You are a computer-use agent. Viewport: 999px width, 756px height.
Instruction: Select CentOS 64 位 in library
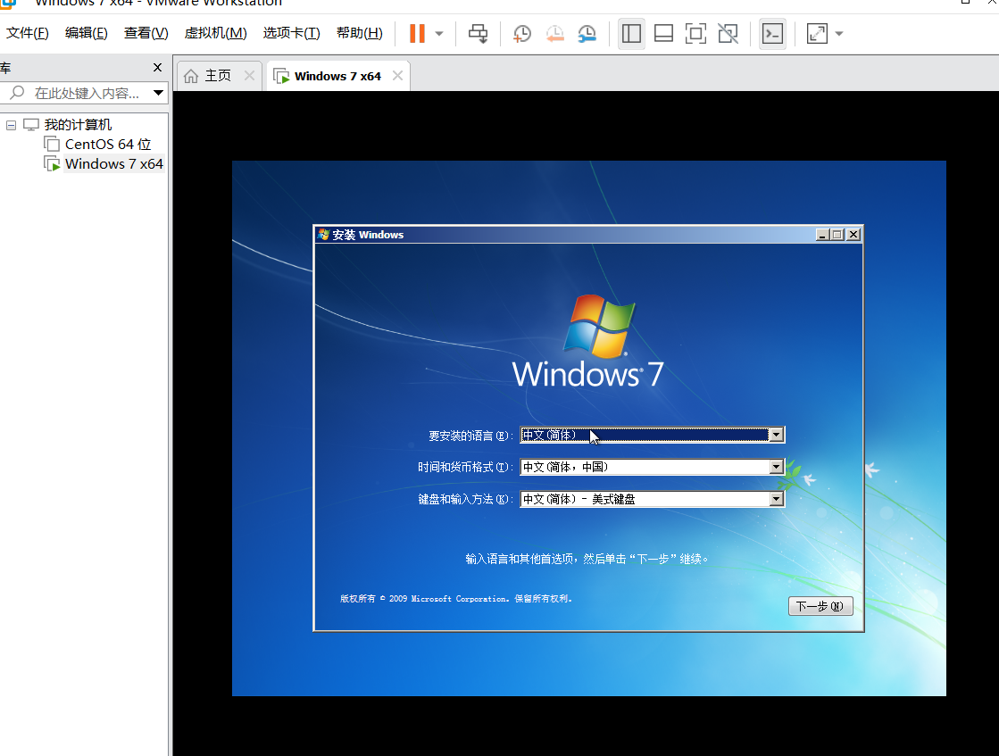[107, 144]
